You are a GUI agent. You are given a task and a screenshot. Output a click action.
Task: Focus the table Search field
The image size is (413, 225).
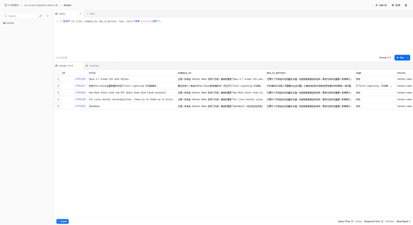pyautogui.click(x=20, y=16)
